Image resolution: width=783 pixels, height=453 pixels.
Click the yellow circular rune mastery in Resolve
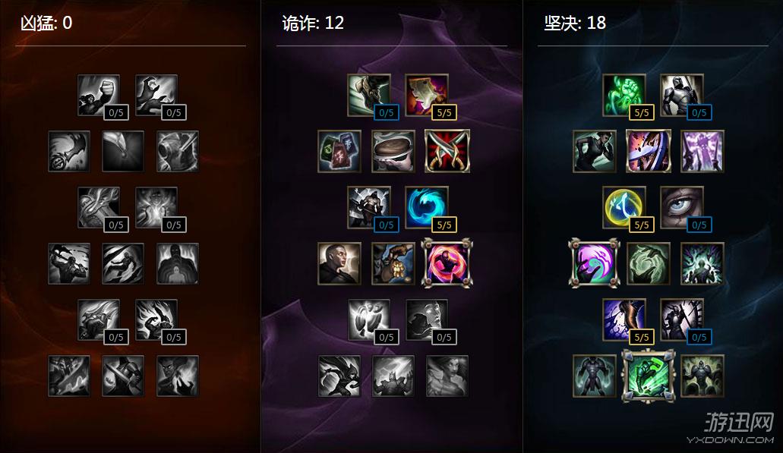[624, 207]
